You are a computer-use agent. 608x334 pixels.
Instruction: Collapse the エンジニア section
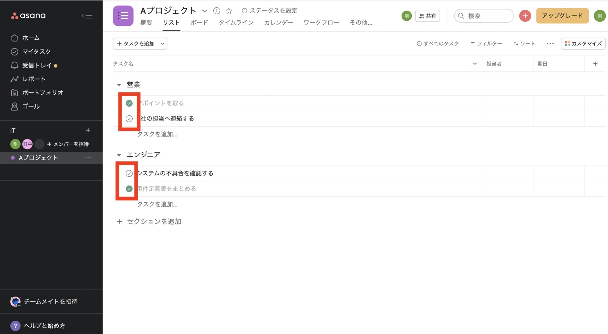(119, 154)
